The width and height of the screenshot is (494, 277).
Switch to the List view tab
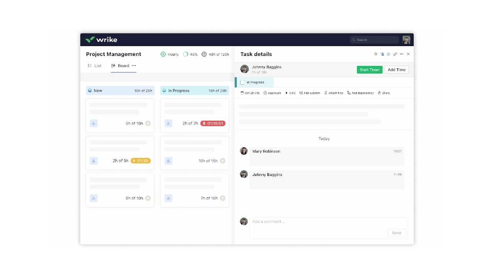[95, 66]
